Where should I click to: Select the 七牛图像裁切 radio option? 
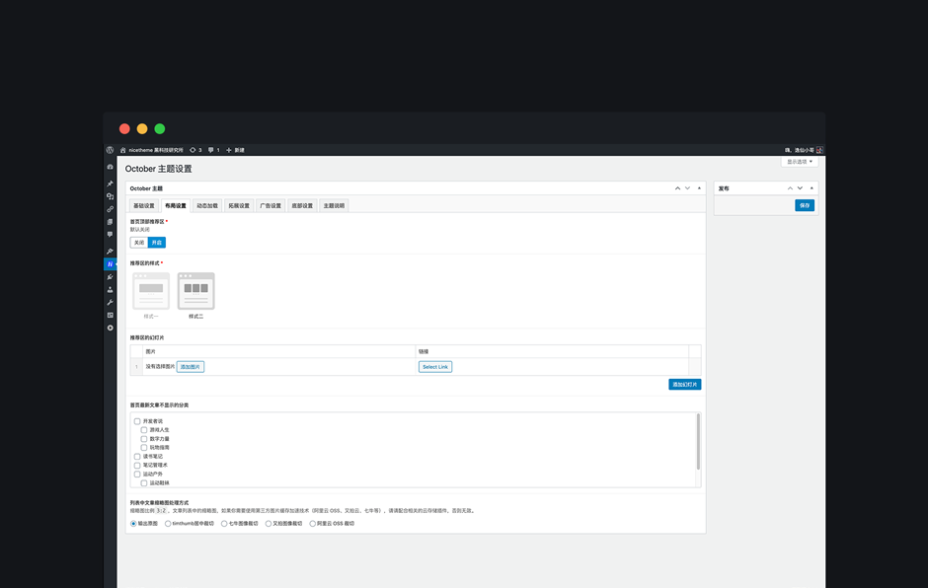click(x=224, y=524)
